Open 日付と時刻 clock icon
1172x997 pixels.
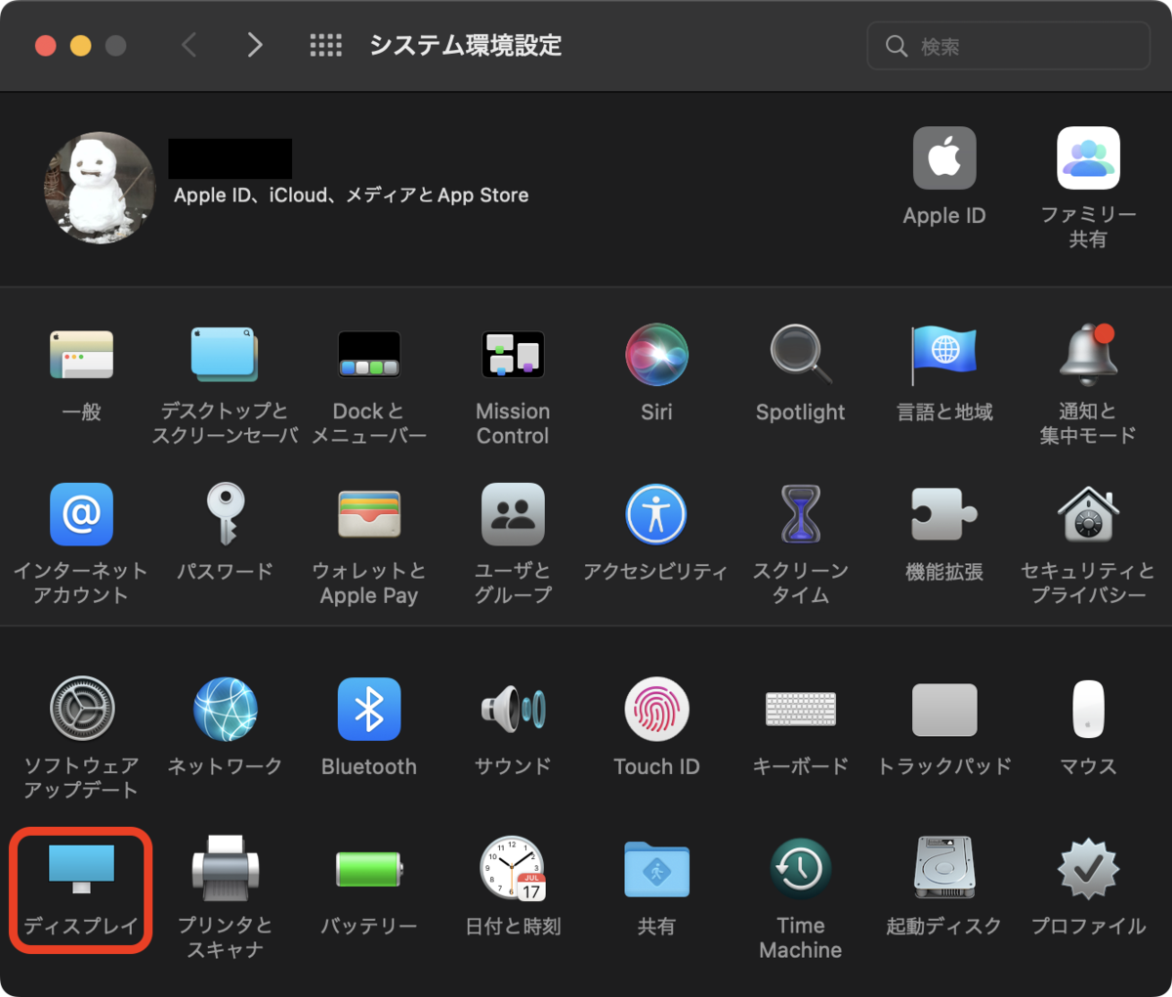tap(513, 869)
